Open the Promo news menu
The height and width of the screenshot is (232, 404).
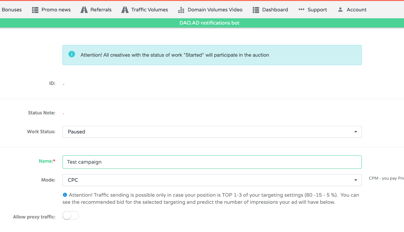[56, 10]
